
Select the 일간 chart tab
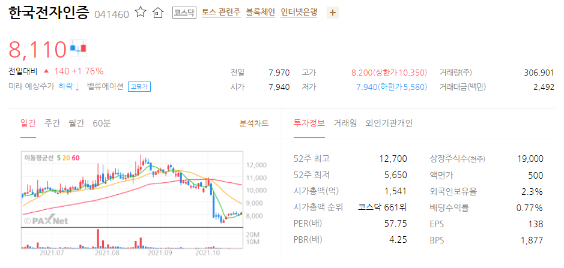click(x=28, y=124)
